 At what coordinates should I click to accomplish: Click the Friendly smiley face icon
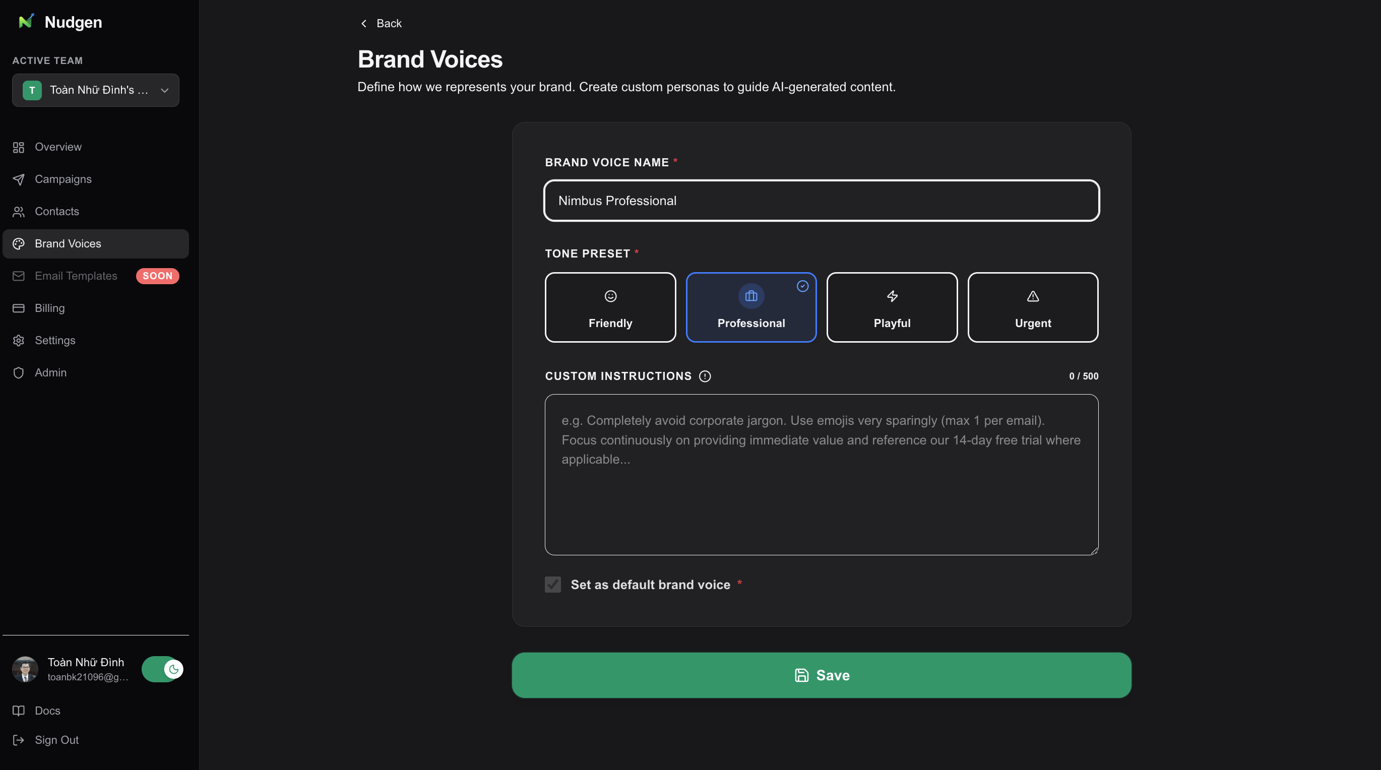pyautogui.click(x=610, y=296)
